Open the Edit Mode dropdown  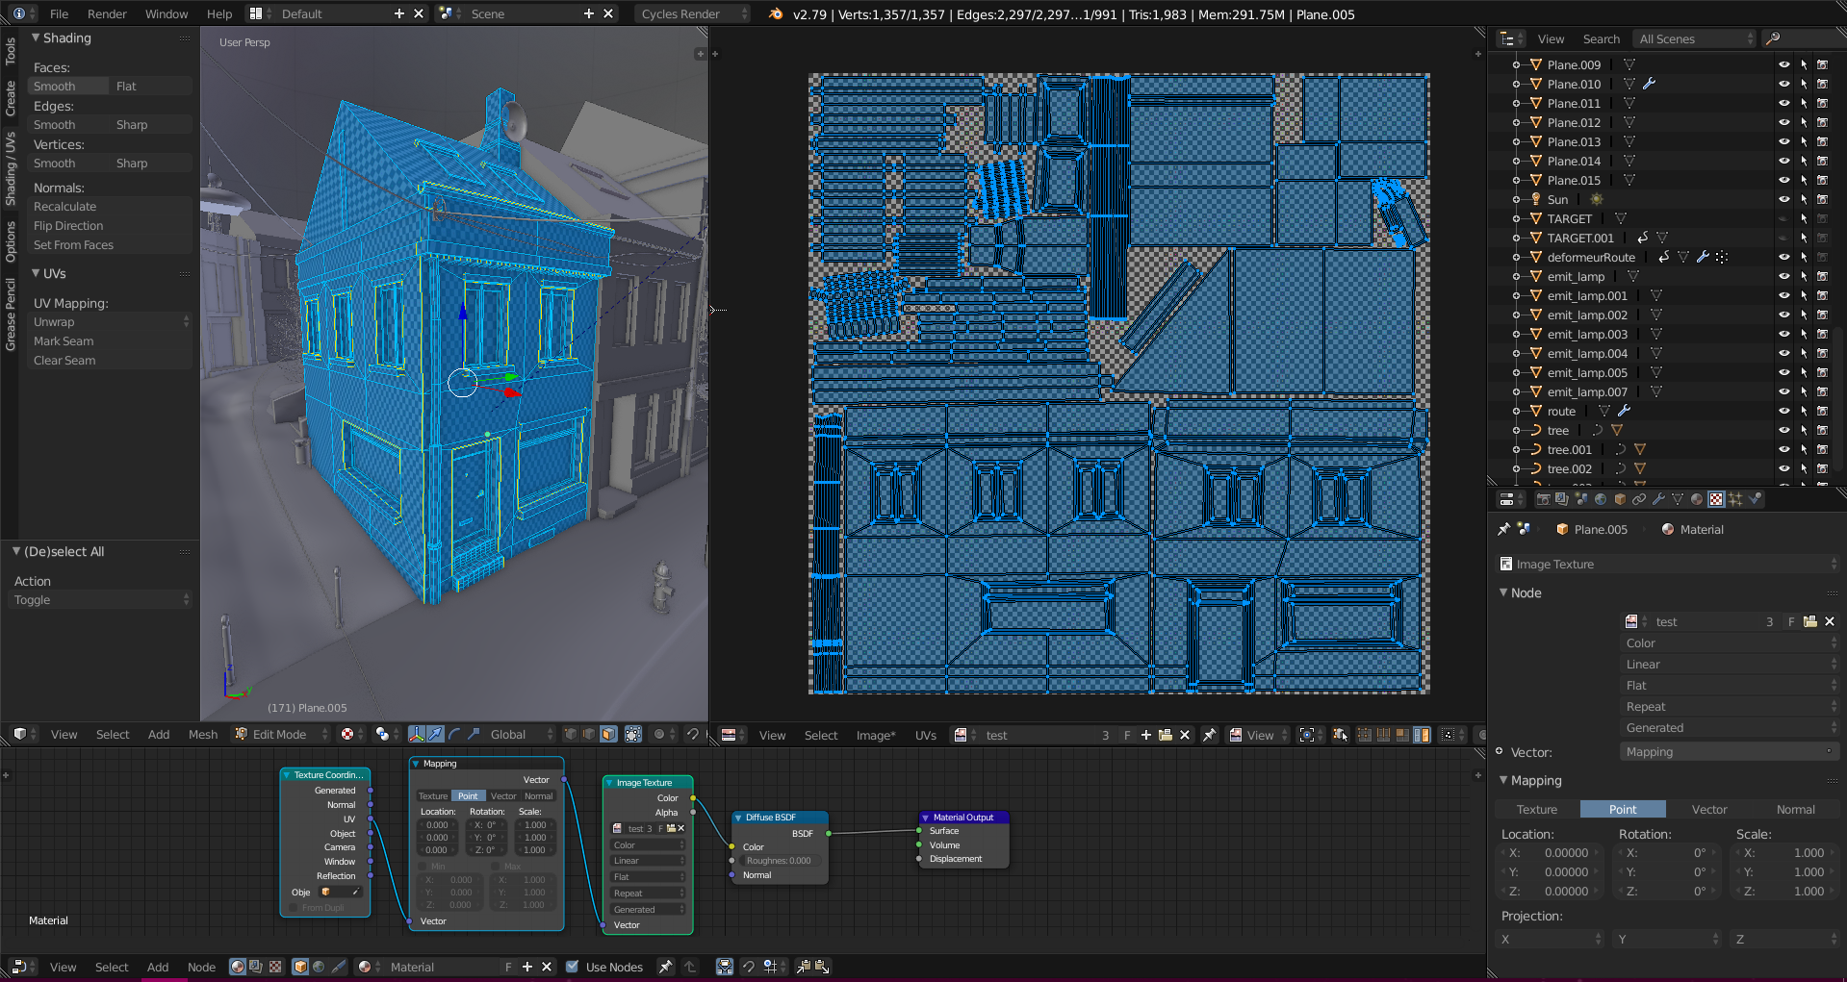tap(281, 735)
